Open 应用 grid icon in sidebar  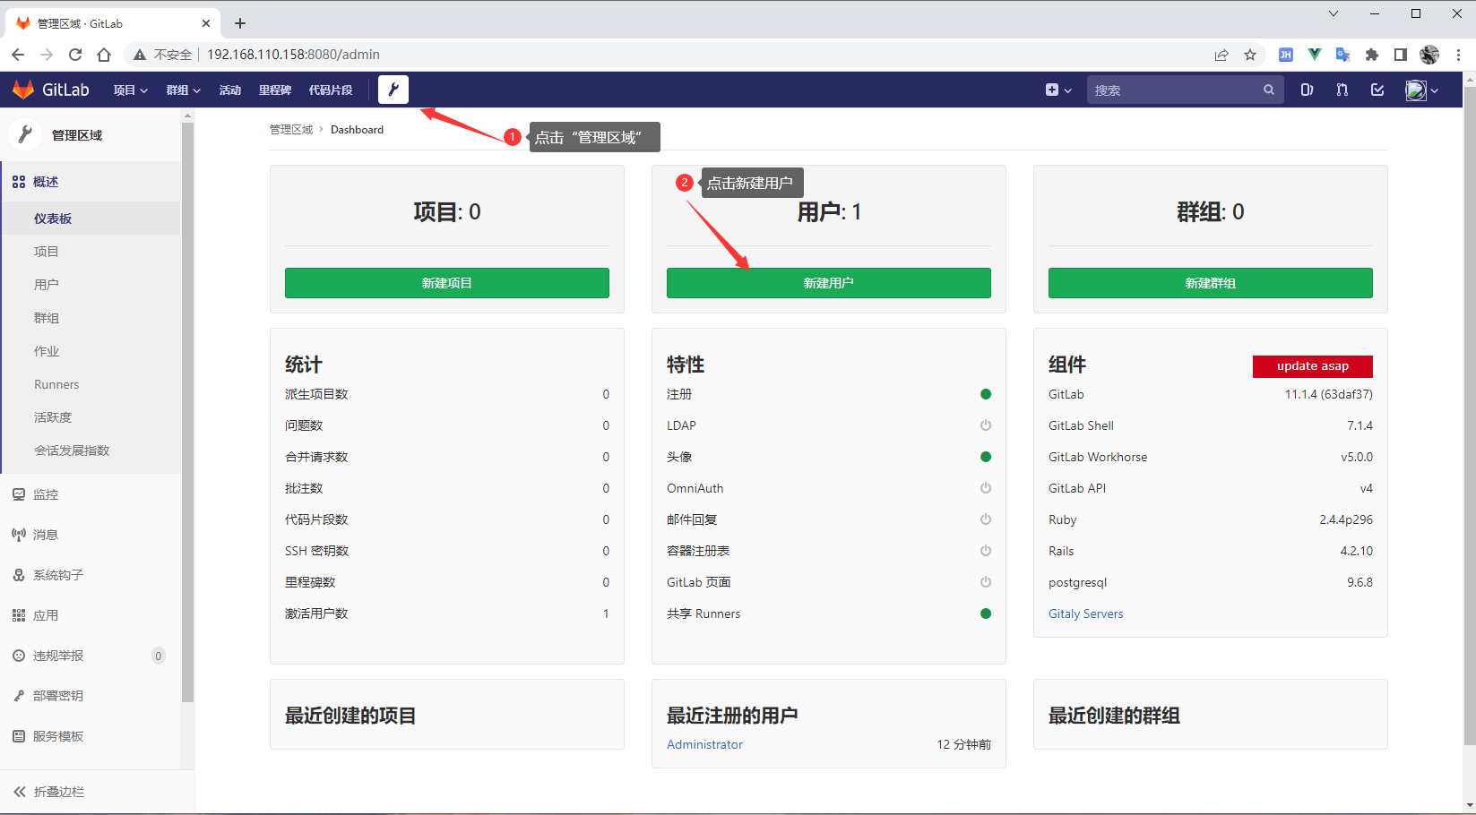(19, 615)
